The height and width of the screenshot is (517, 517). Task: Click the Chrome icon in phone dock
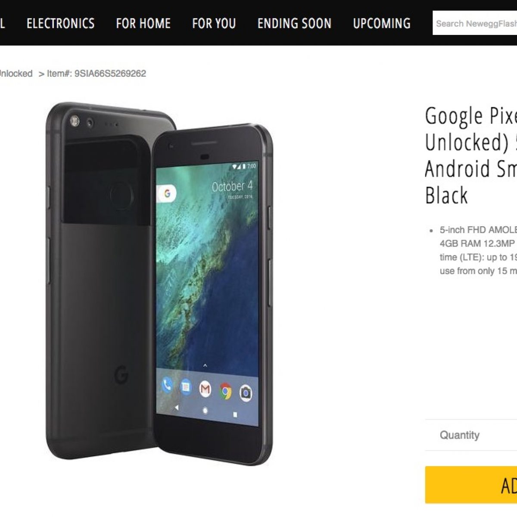point(225,391)
